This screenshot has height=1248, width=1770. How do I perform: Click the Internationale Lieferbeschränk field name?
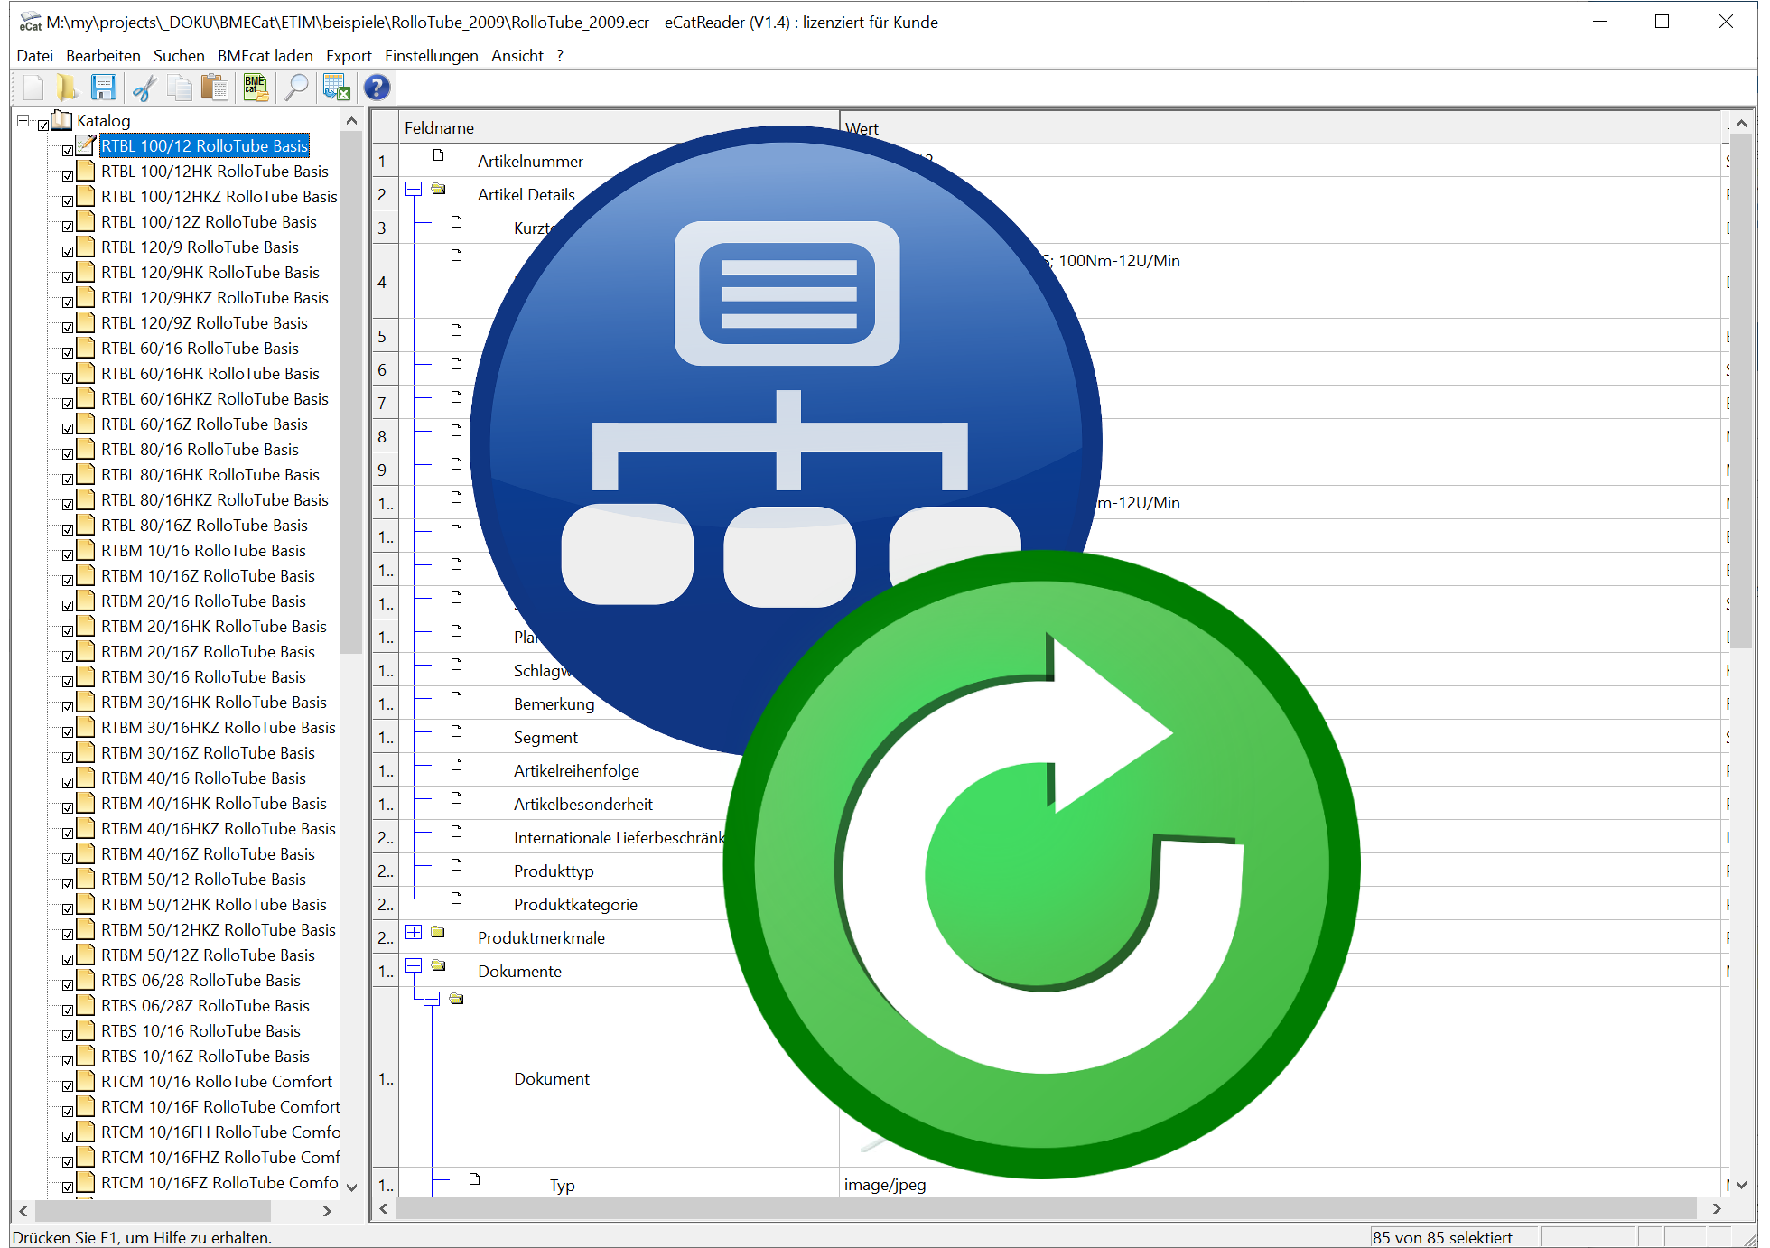619,837
